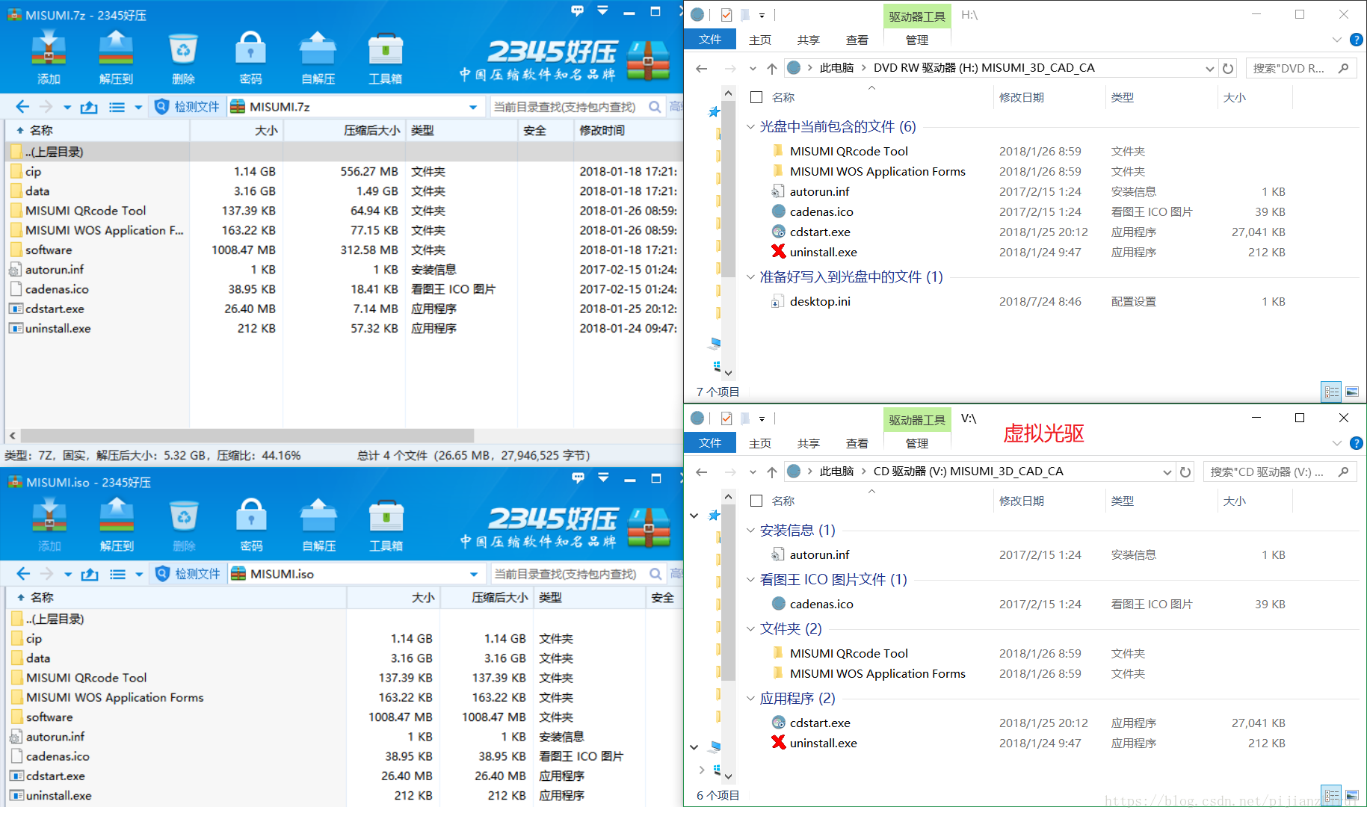The width and height of the screenshot is (1367, 816).
Task: Click refresh icon in H: drive explorer
Action: 1228,68
